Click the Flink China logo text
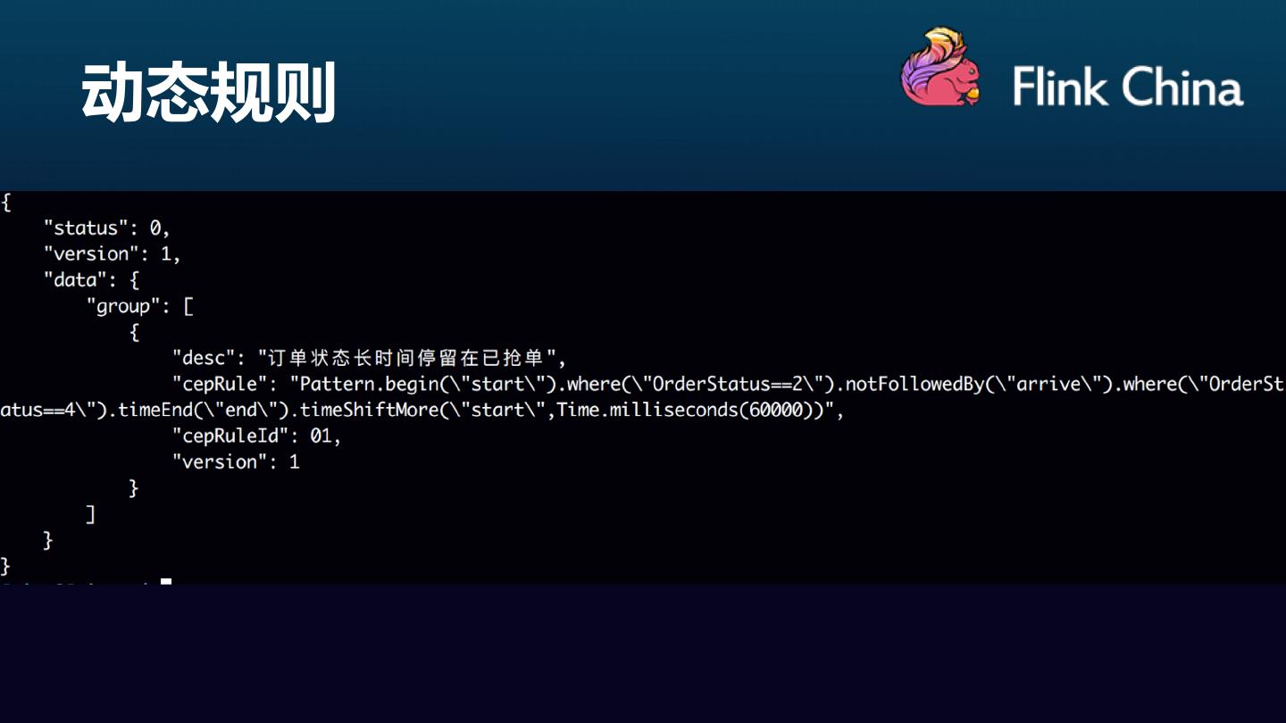Image resolution: width=1286 pixels, height=723 pixels. click(x=1128, y=87)
